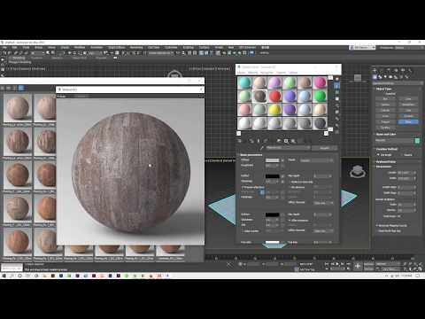Open the Customize menu
425x319 pixels.
pos(171,47)
